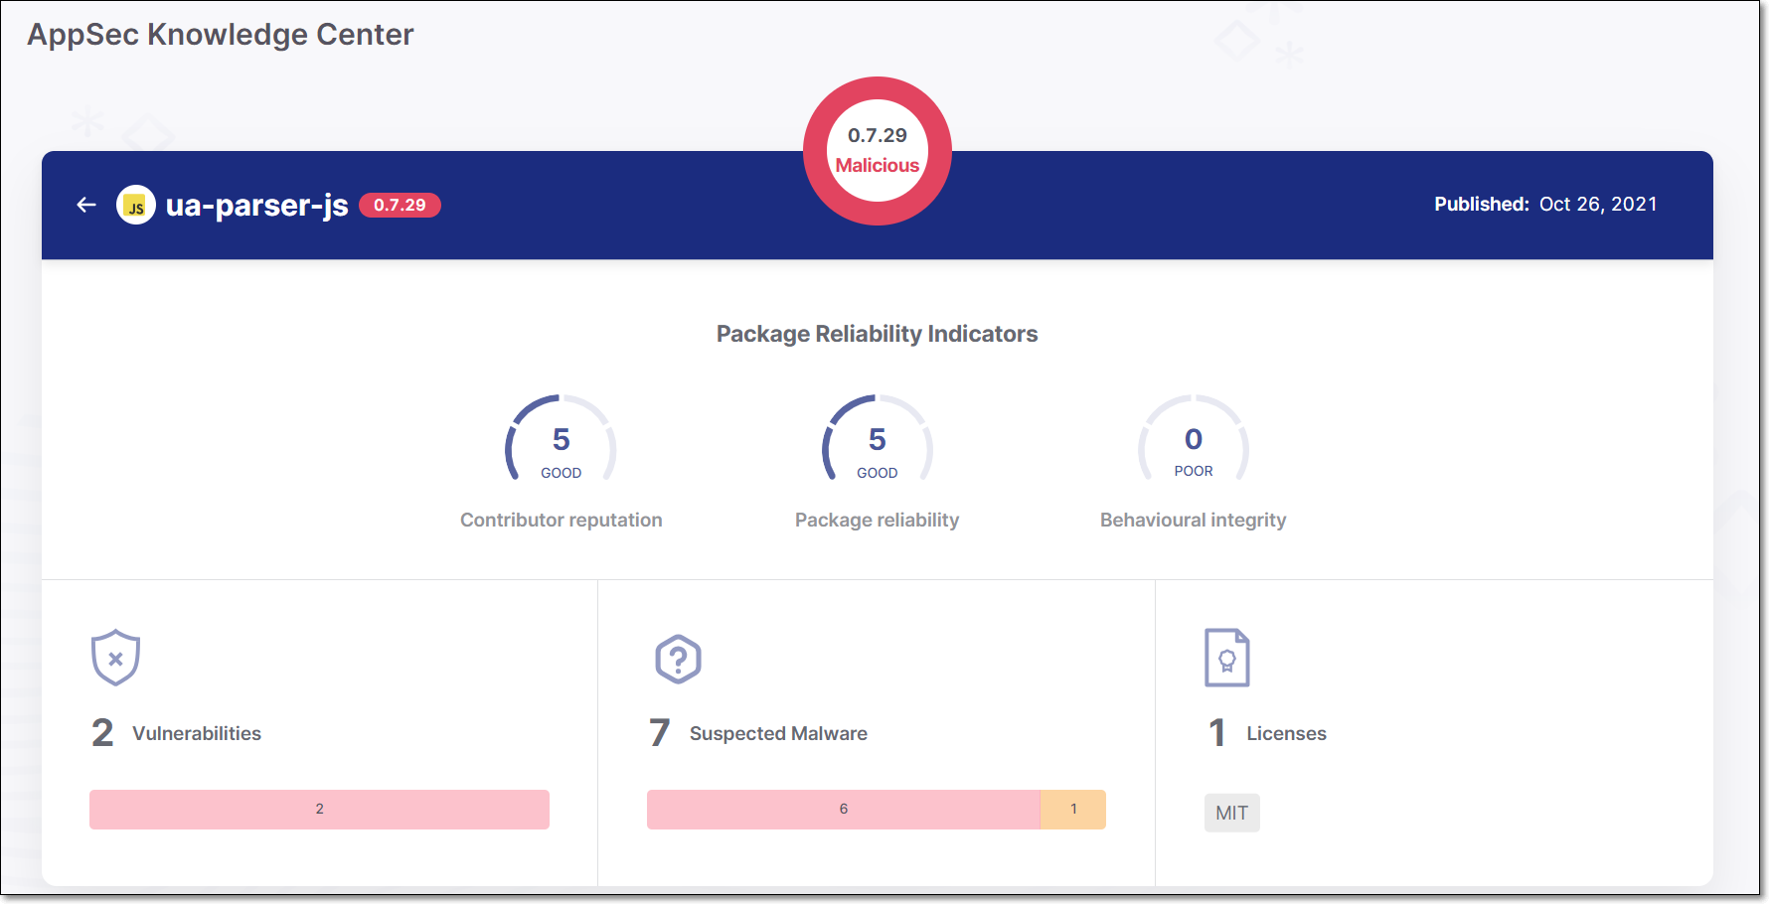Click the Published Oct 26, 2021 date
1769x904 pixels.
pyautogui.click(x=1545, y=204)
